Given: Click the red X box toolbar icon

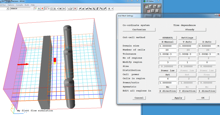Looking at the screenshot, I should 75,9.
